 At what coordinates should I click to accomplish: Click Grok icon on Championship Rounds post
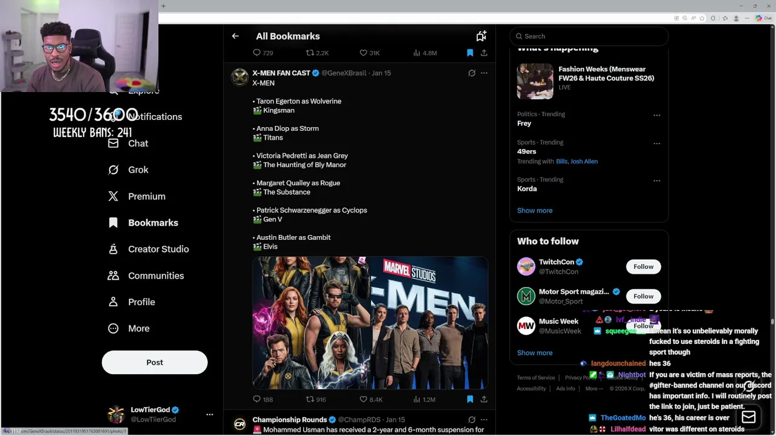pyautogui.click(x=472, y=420)
